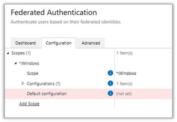The image size is (177, 122).
Task: Set the (not set) Default configuration value
Action: pyautogui.click(x=124, y=94)
